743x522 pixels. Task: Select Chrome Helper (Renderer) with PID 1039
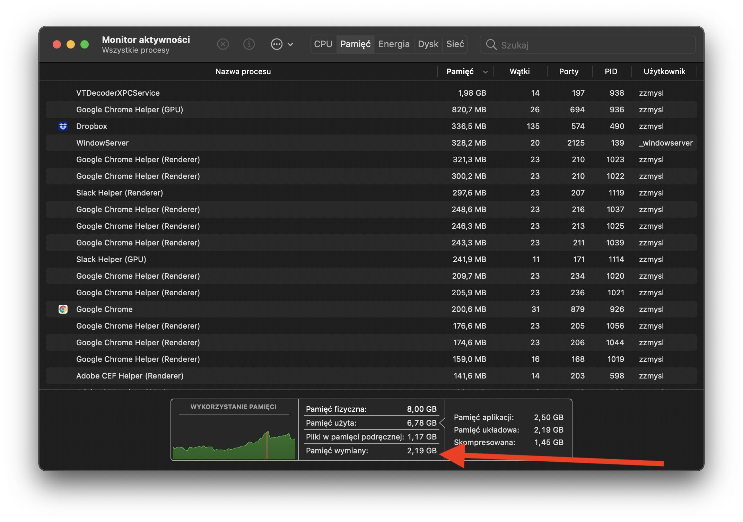371,243
